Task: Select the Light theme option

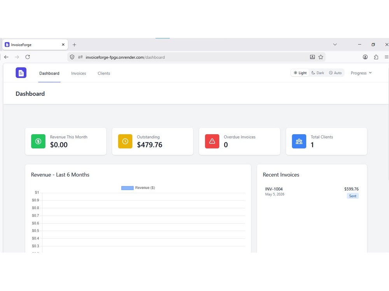Action: (x=300, y=73)
